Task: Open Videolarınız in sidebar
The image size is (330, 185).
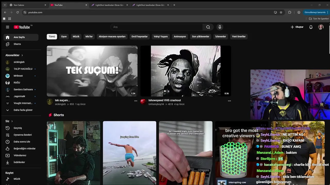Action: 21,155
